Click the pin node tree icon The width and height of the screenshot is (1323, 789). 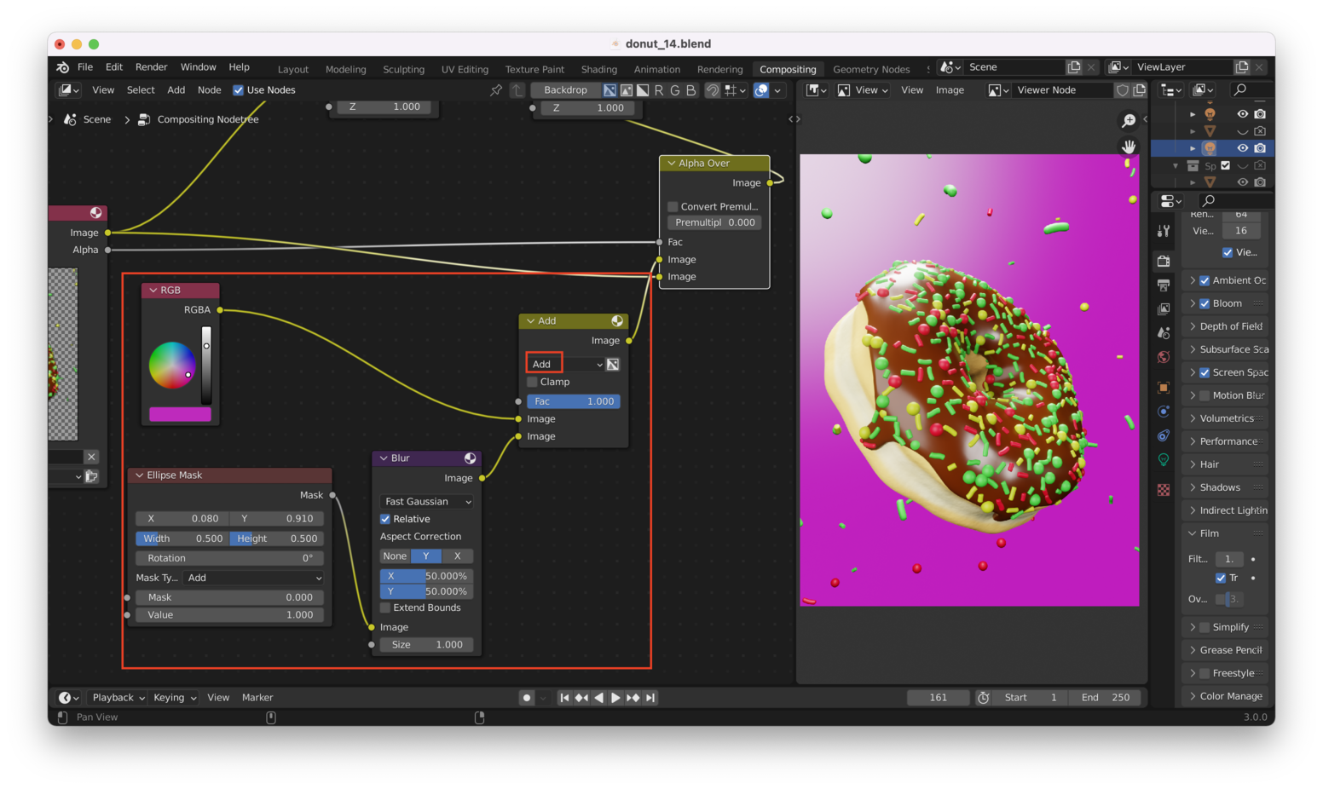(x=496, y=90)
